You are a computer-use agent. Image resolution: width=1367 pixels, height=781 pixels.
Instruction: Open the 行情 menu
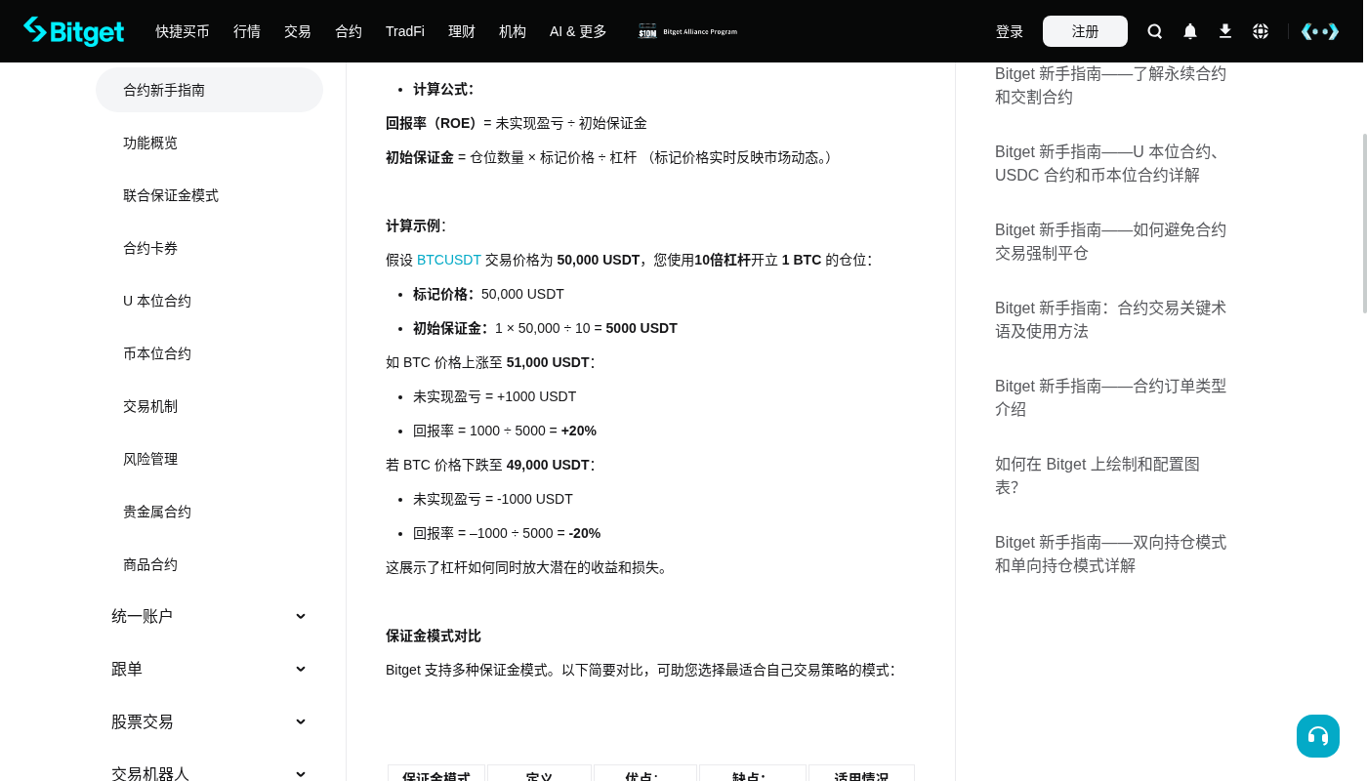click(x=247, y=31)
